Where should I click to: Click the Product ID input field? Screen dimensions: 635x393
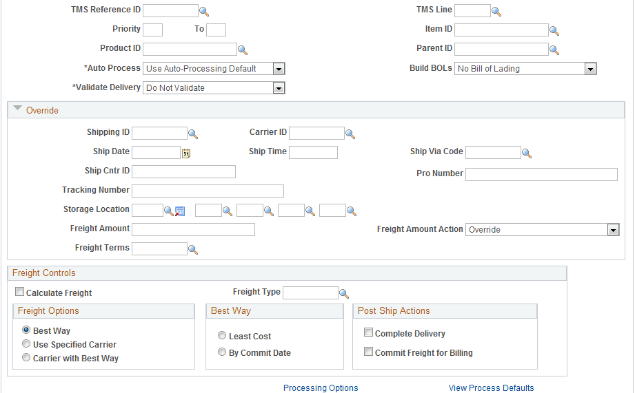pos(190,50)
